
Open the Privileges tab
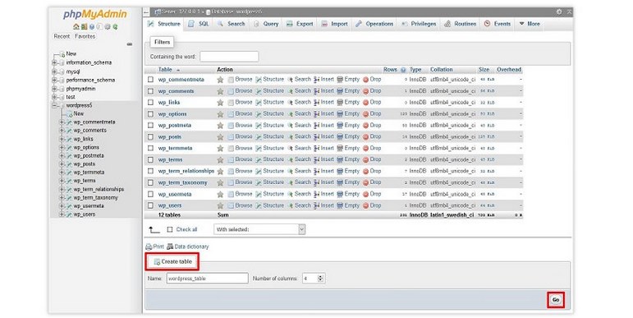click(419, 24)
